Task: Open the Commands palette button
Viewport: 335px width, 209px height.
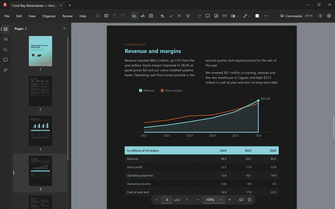Action: (296, 16)
